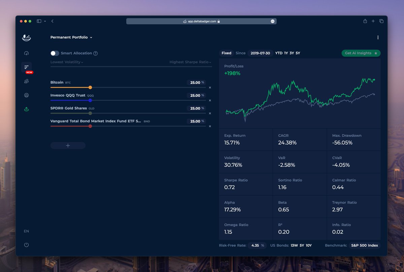Edit the Risk-Free Rate 4.35 field
404x272 pixels.
pyautogui.click(x=258, y=245)
